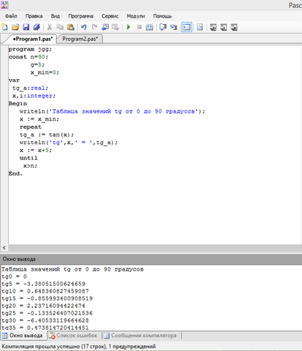Open the Помощь menu
302x351 pixels.
pyautogui.click(x=162, y=16)
